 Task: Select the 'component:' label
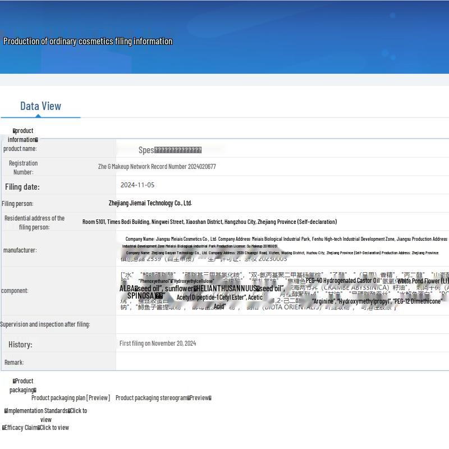[15, 290]
